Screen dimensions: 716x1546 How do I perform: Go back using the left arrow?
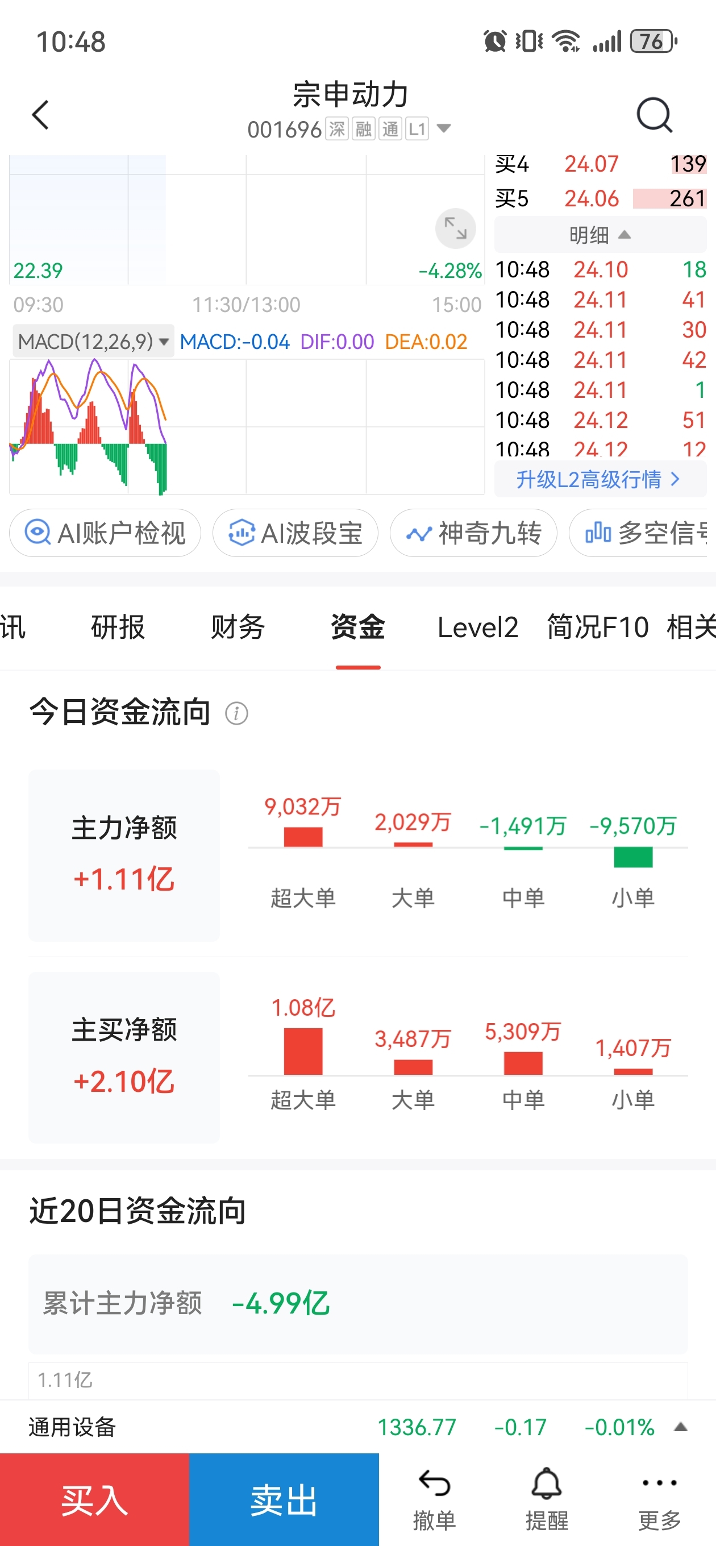pos(40,114)
